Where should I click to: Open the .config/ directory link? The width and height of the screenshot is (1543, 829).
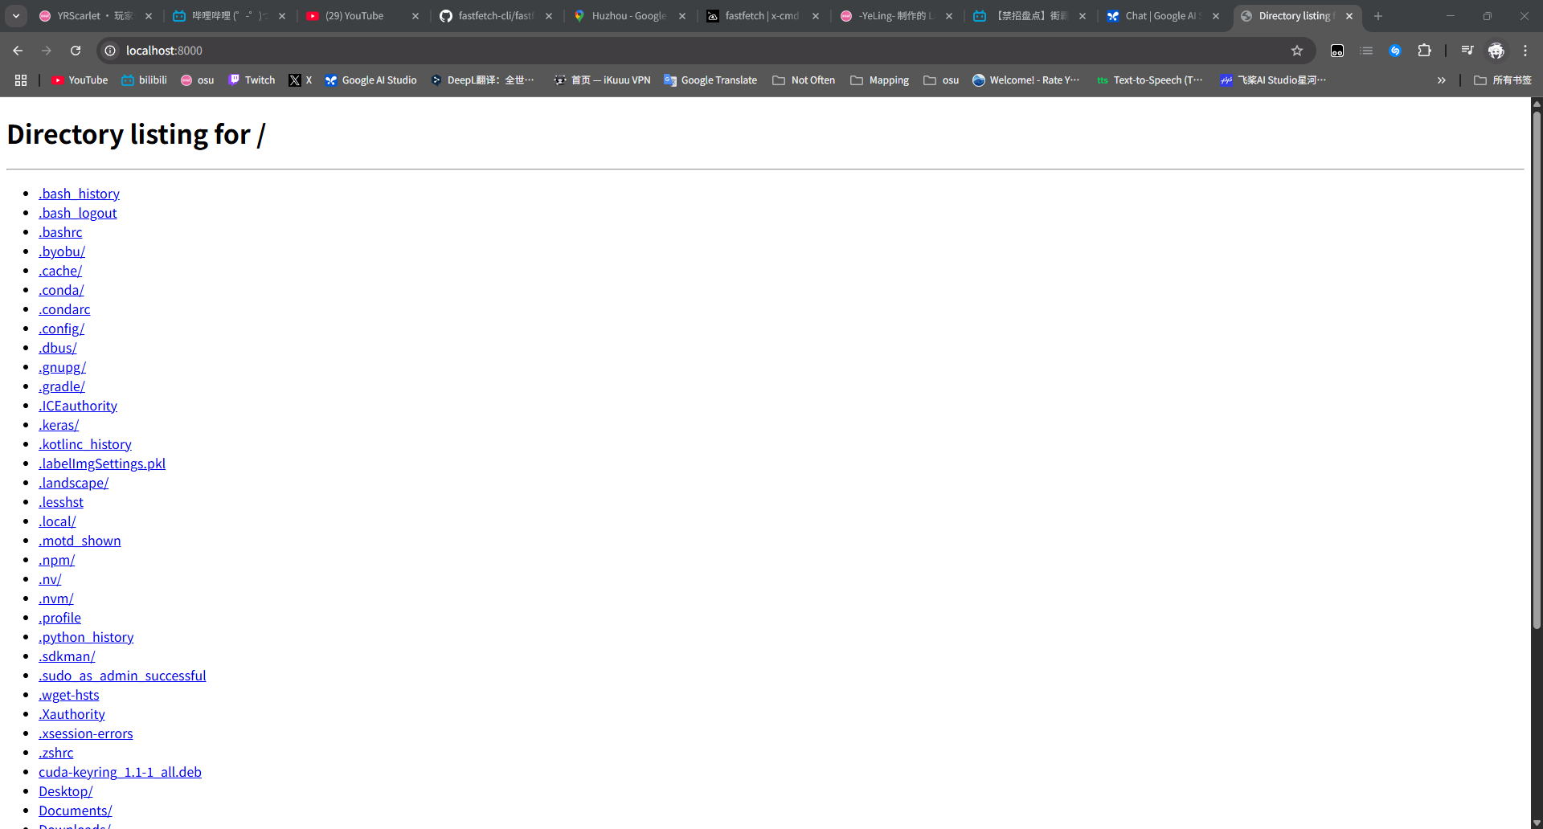point(61,329)
